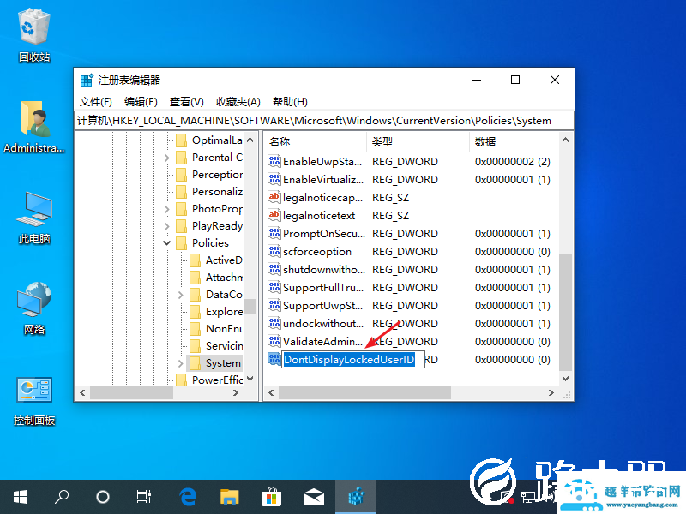Select the NonEnu... subfolder under Policies

click(x=216, y=329)
